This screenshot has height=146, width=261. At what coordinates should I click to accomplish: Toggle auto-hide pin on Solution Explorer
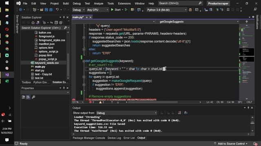pyautogui.click(x=64, y=17)
